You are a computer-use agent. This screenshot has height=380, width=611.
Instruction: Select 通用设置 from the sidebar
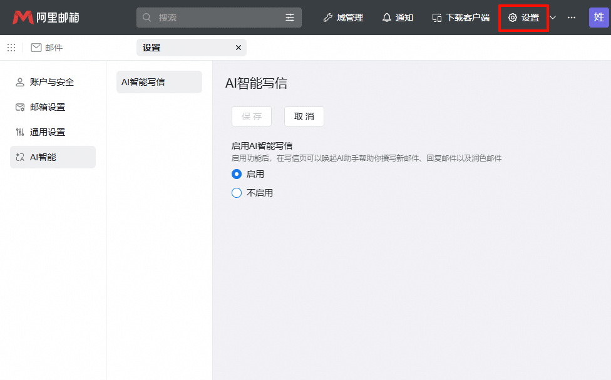tap(53, 132)
